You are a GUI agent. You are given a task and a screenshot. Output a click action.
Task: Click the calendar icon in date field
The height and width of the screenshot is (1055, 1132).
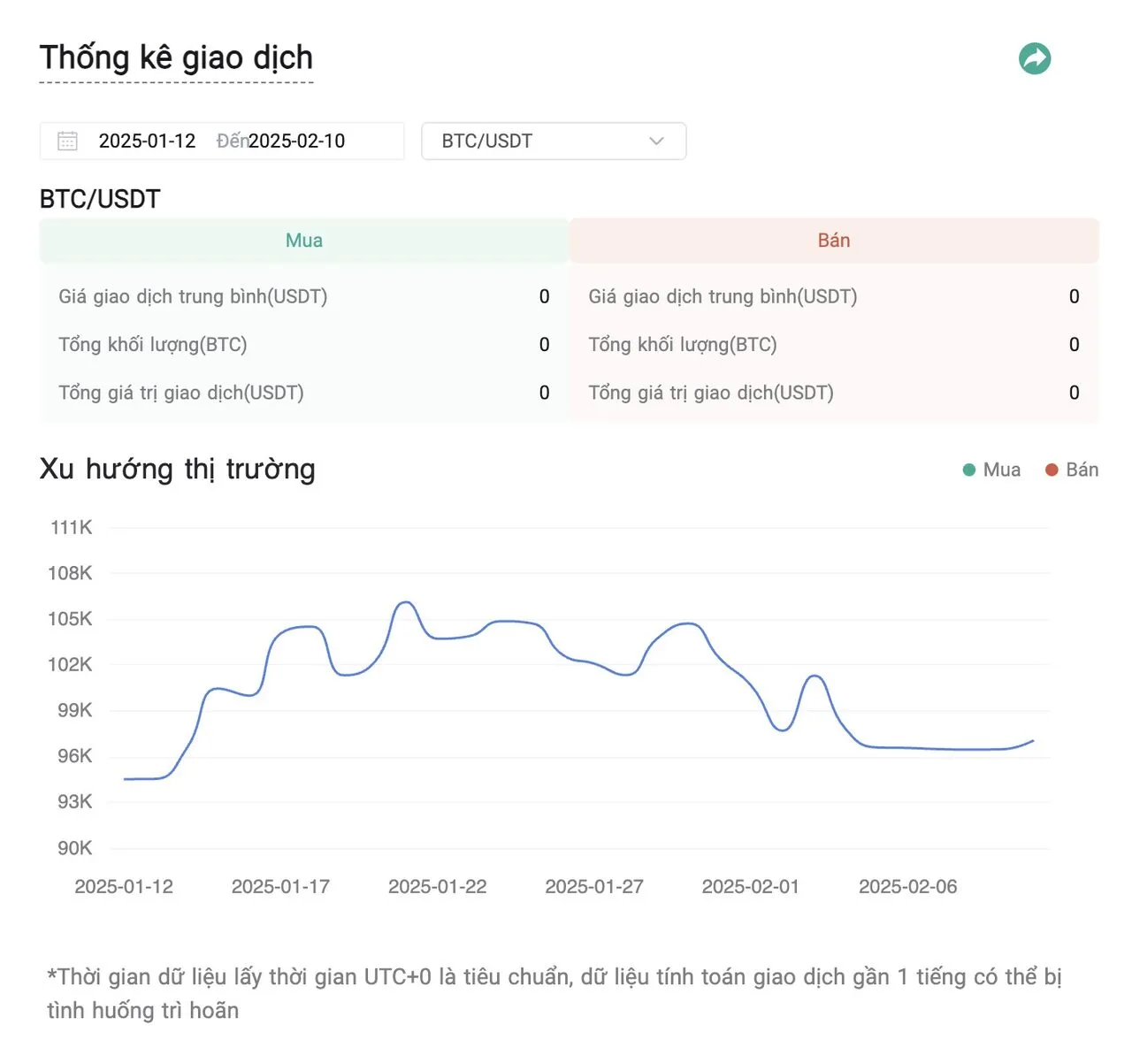click(x=67, y=141)
